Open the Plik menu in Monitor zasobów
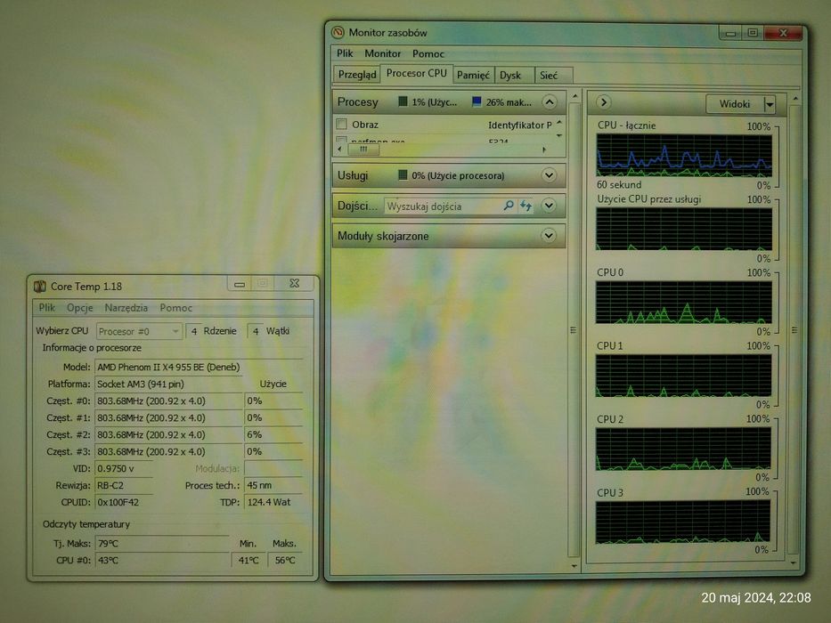The width and height of the screenshot is (831, 623). pyautogui.click(x=345, y=53)
